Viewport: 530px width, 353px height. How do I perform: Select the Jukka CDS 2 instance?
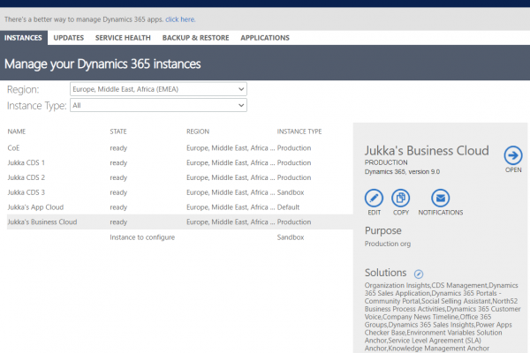(x=180, y=177)
